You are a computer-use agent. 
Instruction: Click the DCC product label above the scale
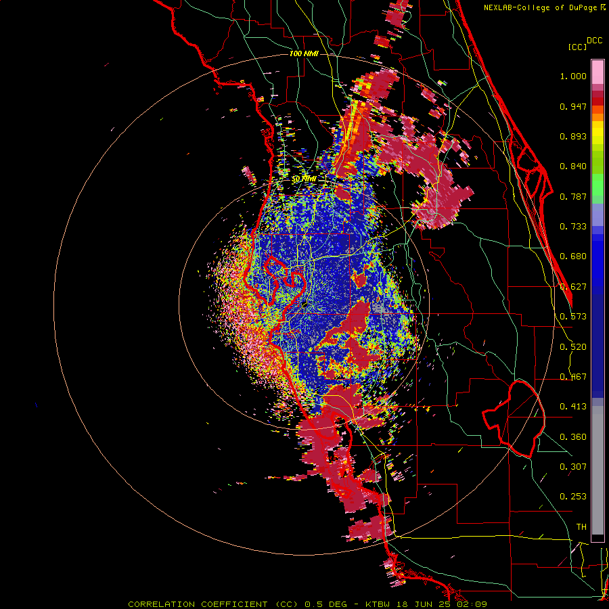tap(594, 41)
